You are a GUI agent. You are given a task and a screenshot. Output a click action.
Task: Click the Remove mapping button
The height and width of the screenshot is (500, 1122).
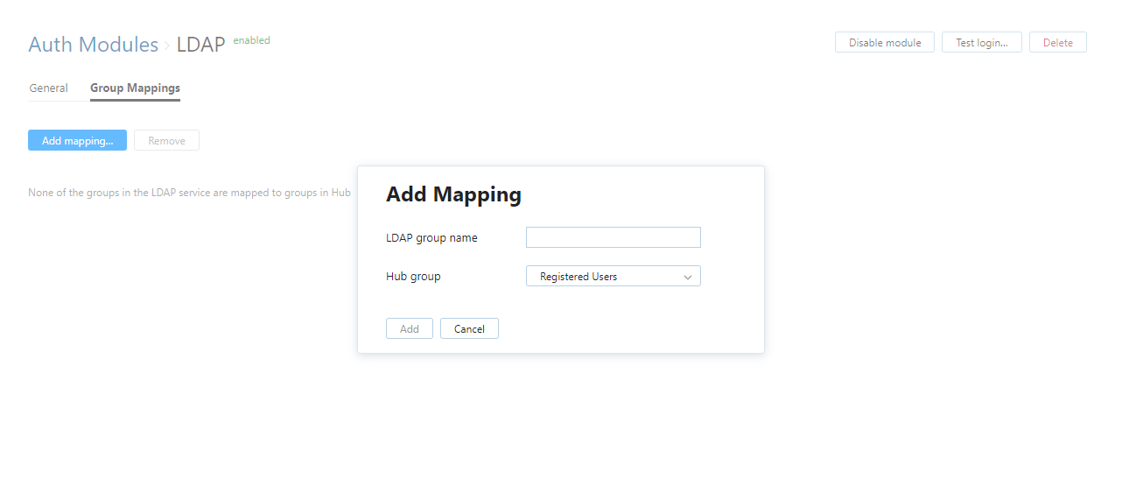[166, 140]
